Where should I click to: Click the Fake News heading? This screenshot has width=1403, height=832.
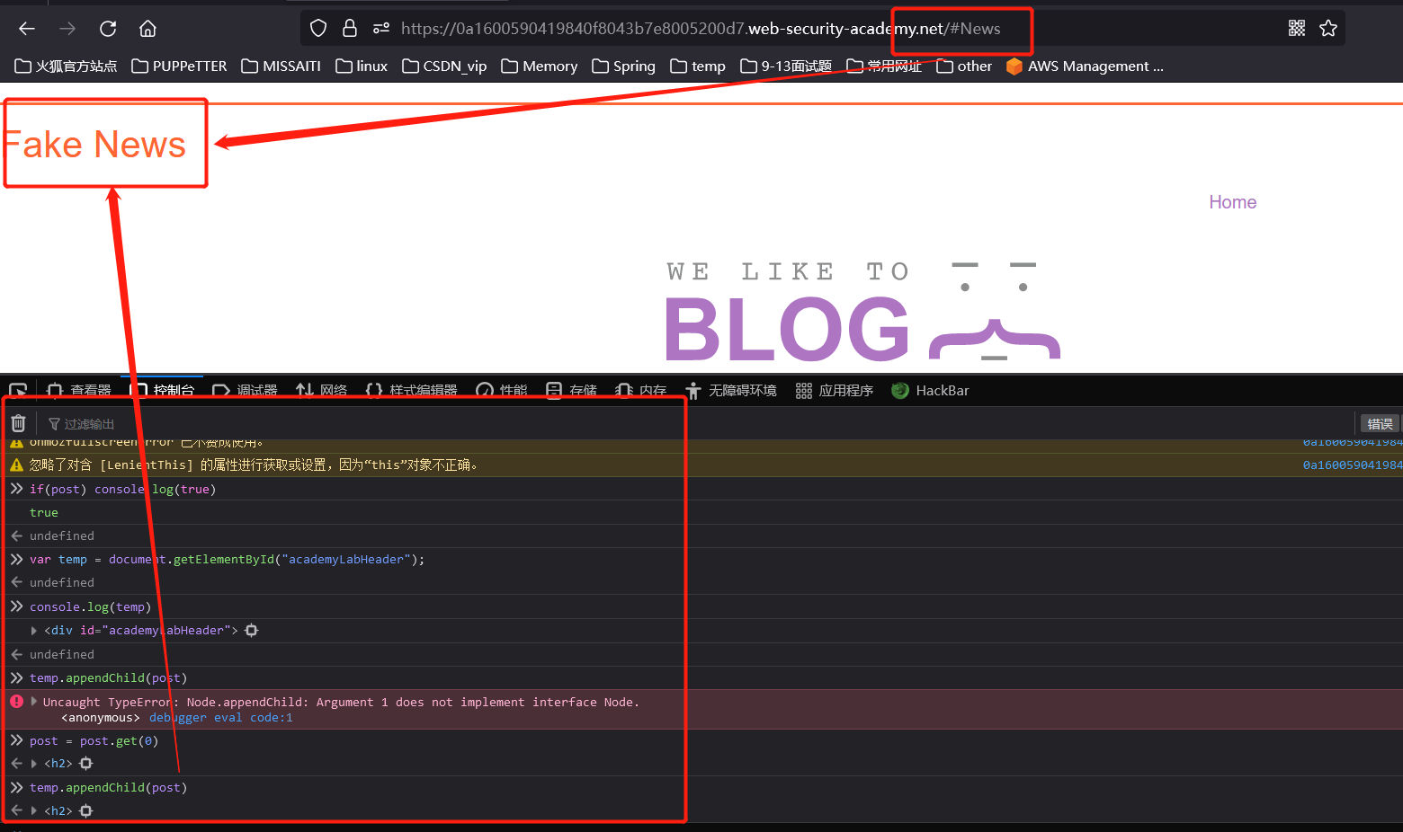click(94, 145)
